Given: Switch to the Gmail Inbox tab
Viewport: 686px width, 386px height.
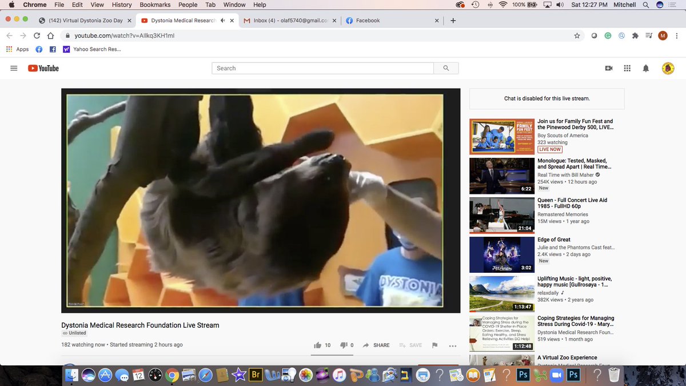Looking at the screenshot, I should [289, 21].
